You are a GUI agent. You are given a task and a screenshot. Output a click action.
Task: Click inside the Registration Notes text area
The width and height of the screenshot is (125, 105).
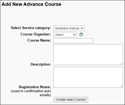pos(88,77)
